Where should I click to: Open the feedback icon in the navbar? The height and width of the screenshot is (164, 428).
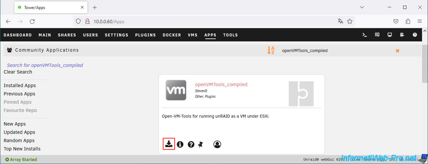tap(377, 35)
